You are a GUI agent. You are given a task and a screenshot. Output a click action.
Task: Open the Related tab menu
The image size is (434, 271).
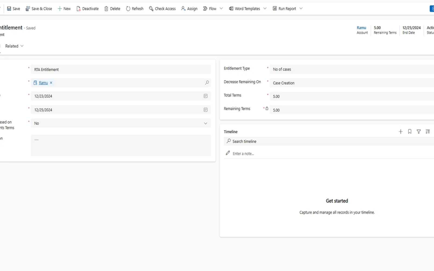[x=14, y=46]
